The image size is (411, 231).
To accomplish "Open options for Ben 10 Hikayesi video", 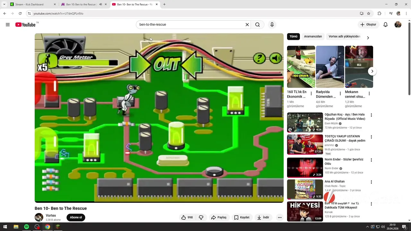I will 371,204.
